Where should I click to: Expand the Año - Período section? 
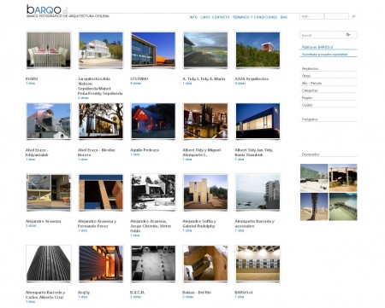tap(311, 83)
